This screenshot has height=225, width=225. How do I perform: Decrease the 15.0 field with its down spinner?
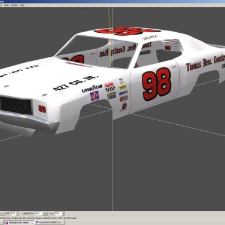(x=18, y=214)
